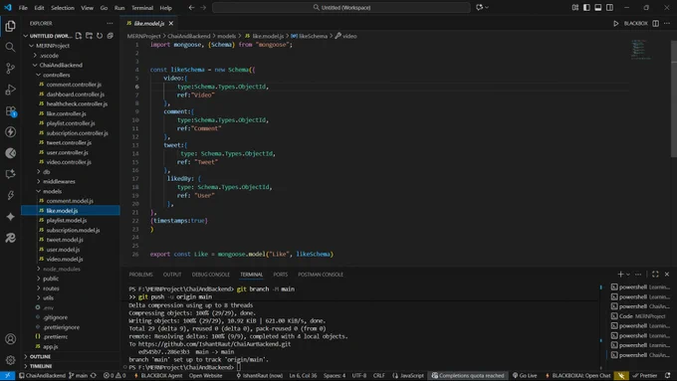Click the BLACKBOX label in editor toolbar

635,23
